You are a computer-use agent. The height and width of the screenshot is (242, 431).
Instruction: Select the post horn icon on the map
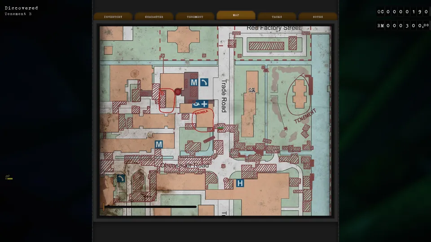[196, 104]
